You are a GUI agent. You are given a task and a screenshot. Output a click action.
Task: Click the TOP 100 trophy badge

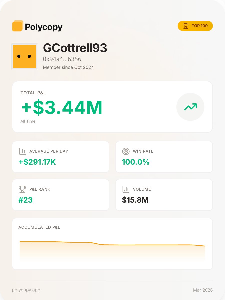(195, 26)
